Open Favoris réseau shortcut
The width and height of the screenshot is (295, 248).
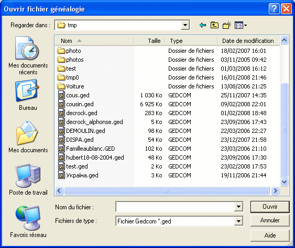28,222
